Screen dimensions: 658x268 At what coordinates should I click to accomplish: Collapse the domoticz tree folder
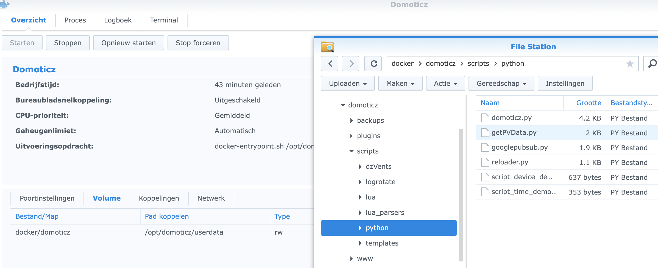tap(342, 105)
